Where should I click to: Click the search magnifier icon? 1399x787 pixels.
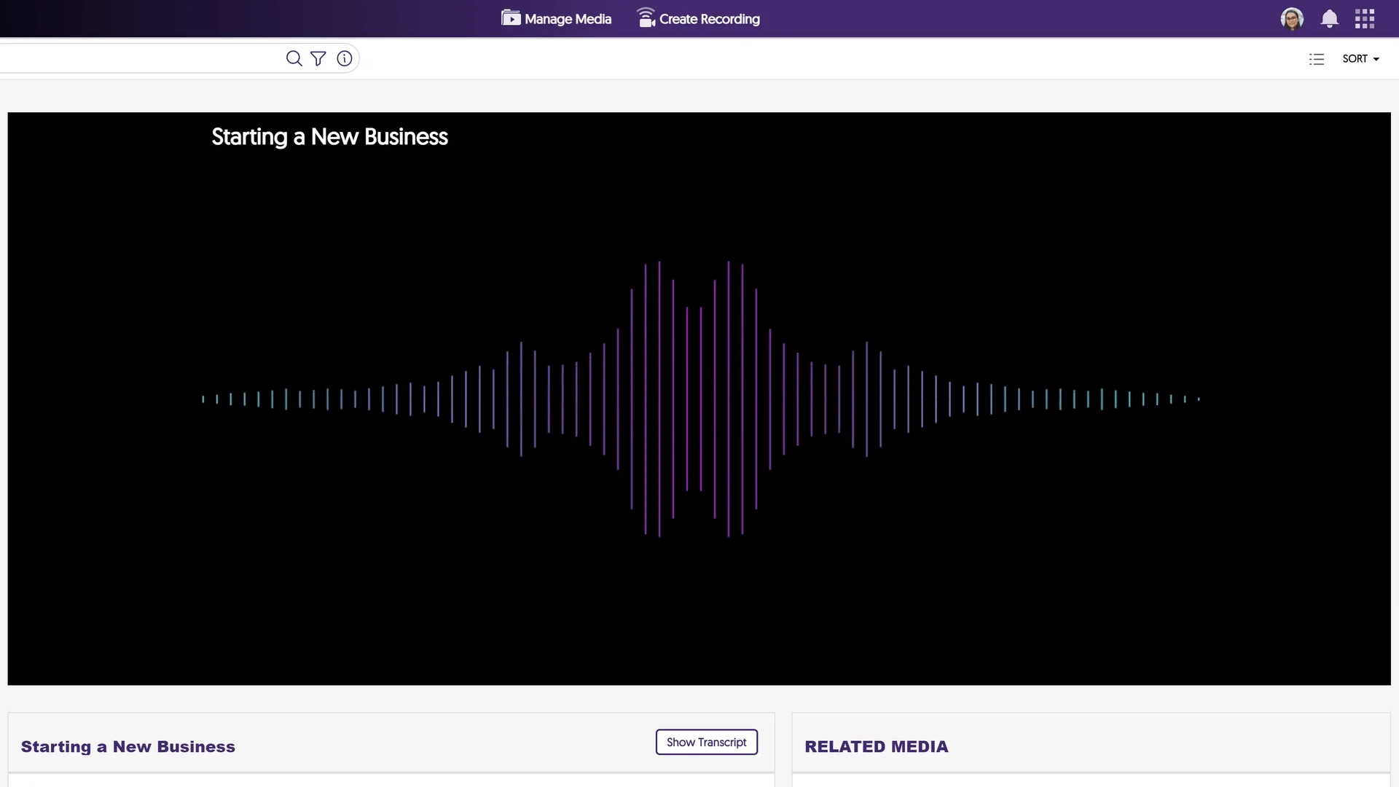(294, 58)
